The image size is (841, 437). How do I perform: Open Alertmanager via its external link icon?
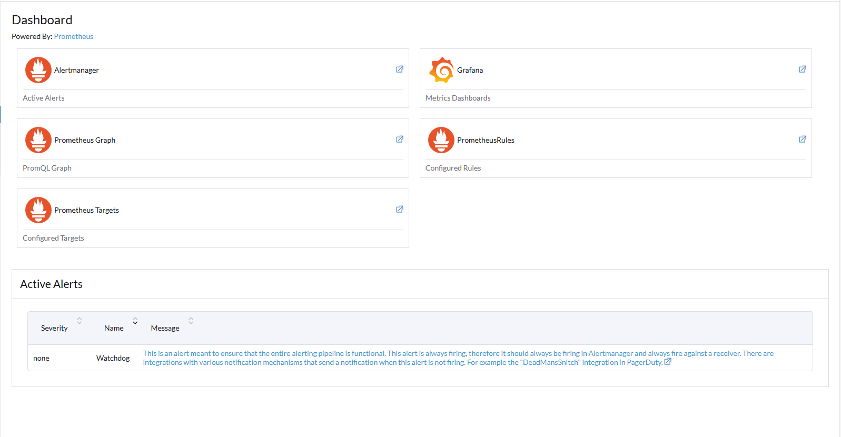coord(400,69)
